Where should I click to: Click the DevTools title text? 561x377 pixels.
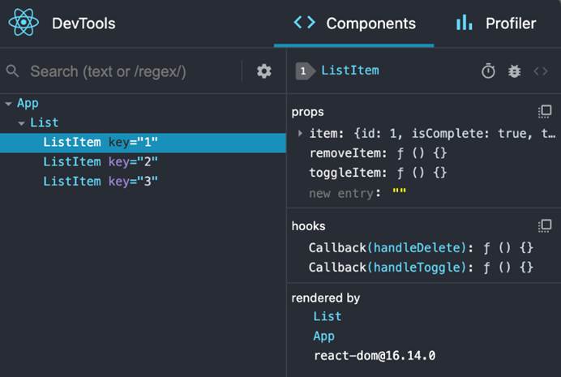coord(84,24)
